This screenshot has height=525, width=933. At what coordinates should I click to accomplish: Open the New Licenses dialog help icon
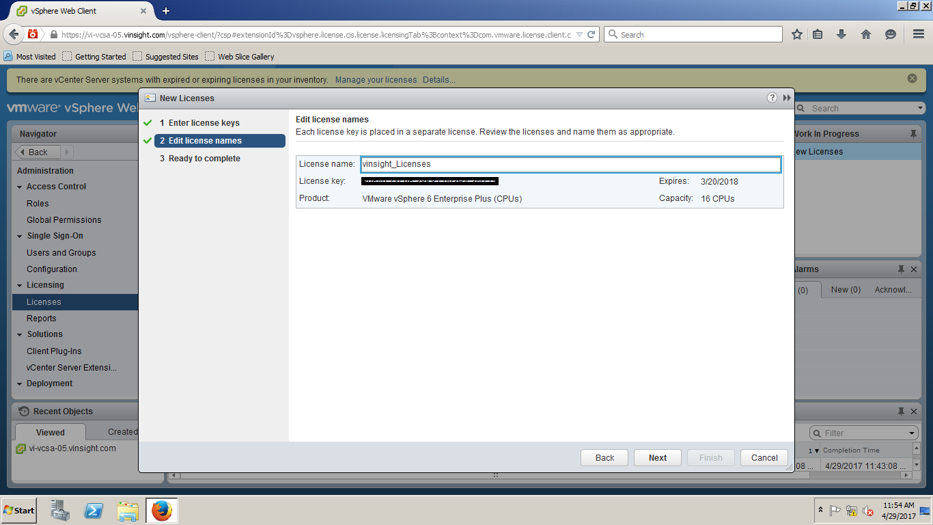coord(772,98)
